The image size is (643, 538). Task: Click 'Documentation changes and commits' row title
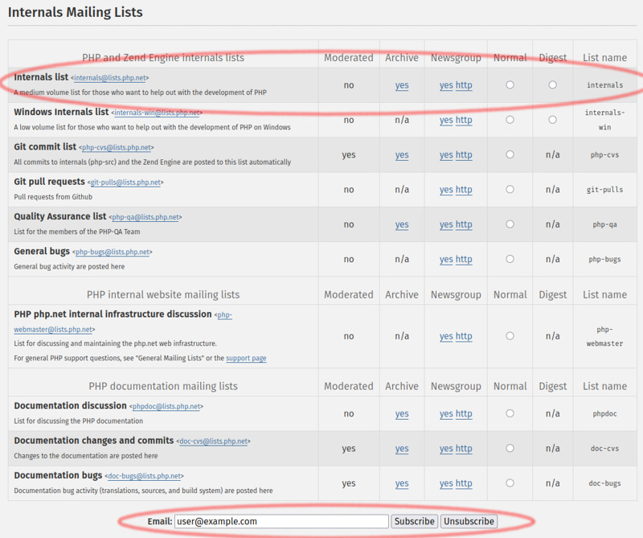tap(94, 441)
